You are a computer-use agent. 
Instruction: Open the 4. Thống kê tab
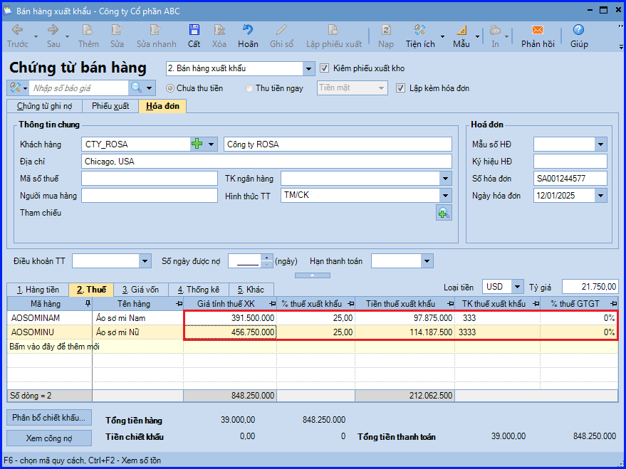tap(199, 290)
